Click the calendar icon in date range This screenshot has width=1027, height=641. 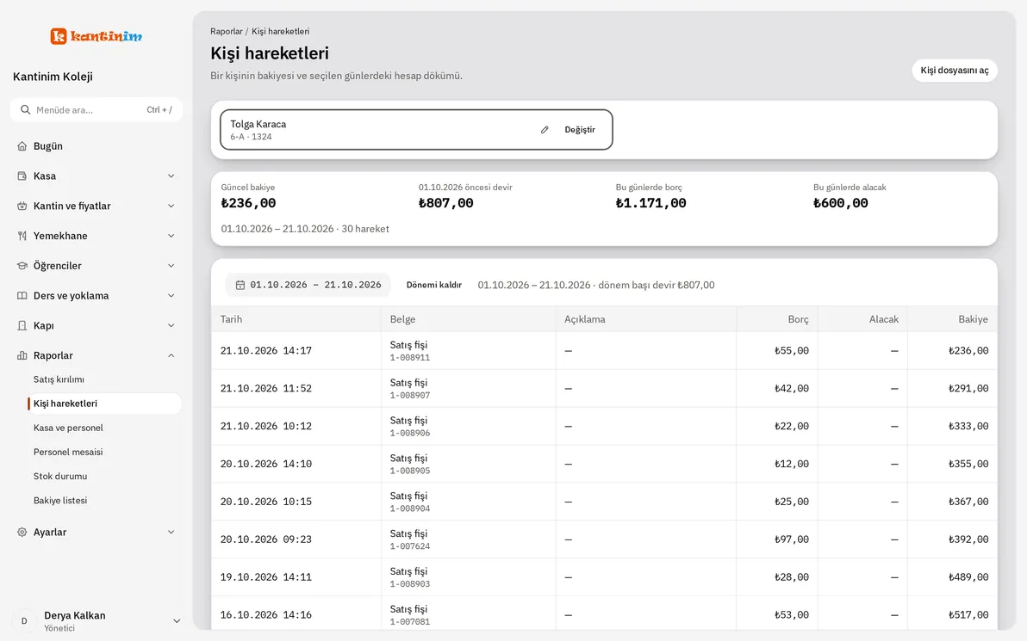coord(240,285)
